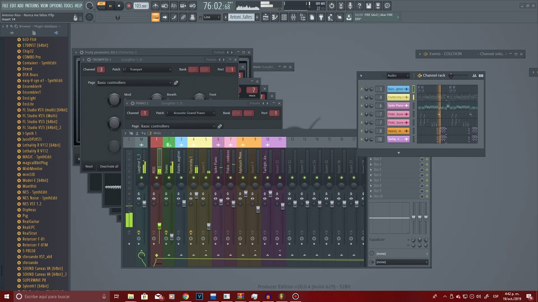Toggle the Rain..ghter channel select LED
The image size is (538, 302).
[x=414, y=89]
